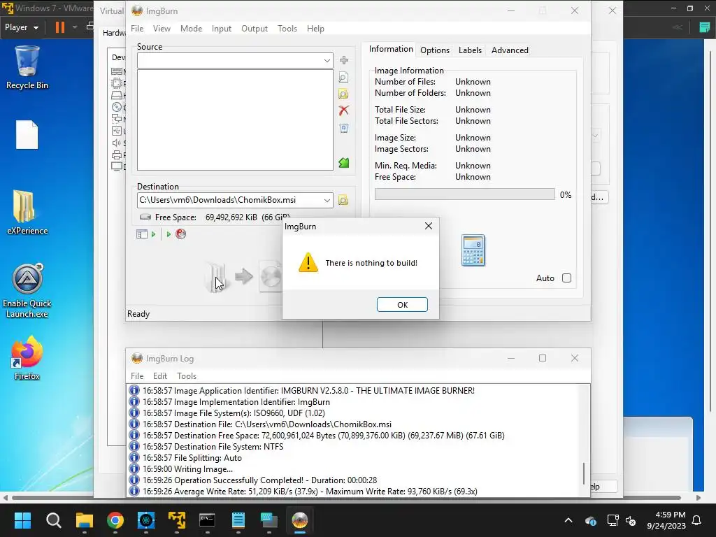Screen dimensions: 716x537
Task: Open the ImgBurn Tools menu
Action: click(287, 28)
